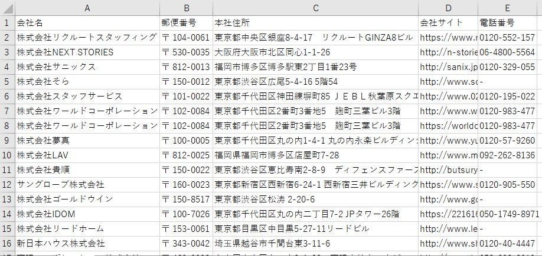The width and height of the screenshot is (542, 256).
Task: Select postal code 〒160-0023
Action: tap(187, 185)
